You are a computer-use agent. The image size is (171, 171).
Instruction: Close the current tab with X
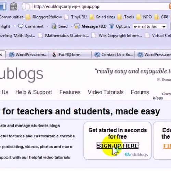click(x=1, y=55)
